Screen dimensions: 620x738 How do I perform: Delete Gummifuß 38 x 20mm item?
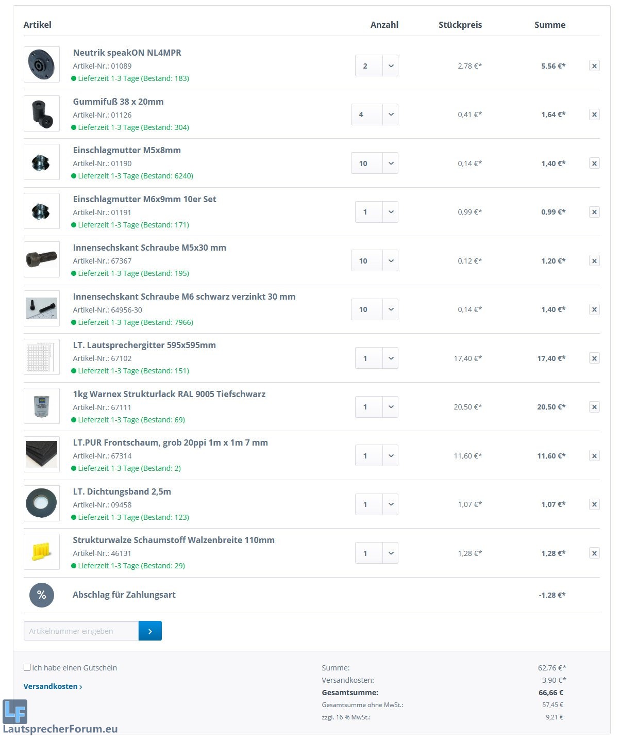coord(594,114)
